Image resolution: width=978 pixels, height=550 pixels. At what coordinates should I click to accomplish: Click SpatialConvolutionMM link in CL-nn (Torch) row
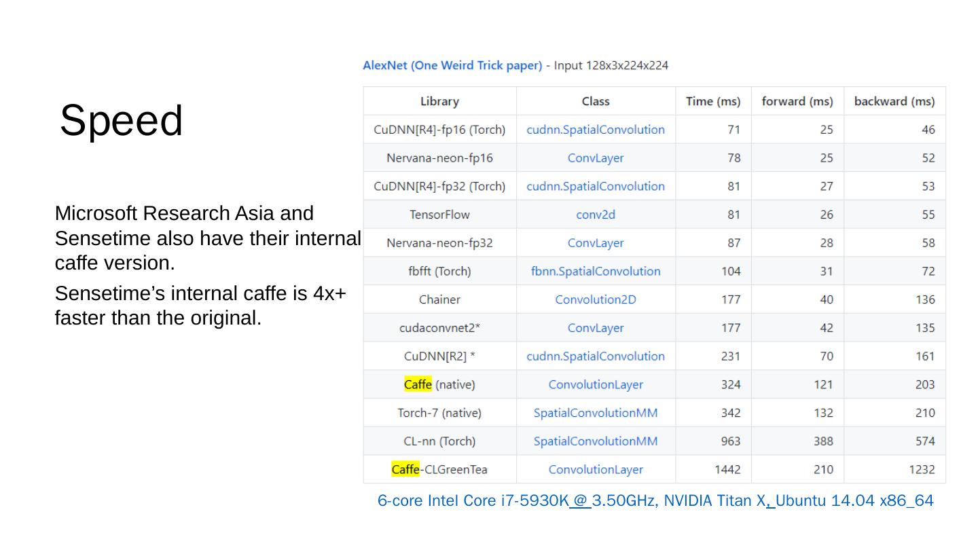596,441
